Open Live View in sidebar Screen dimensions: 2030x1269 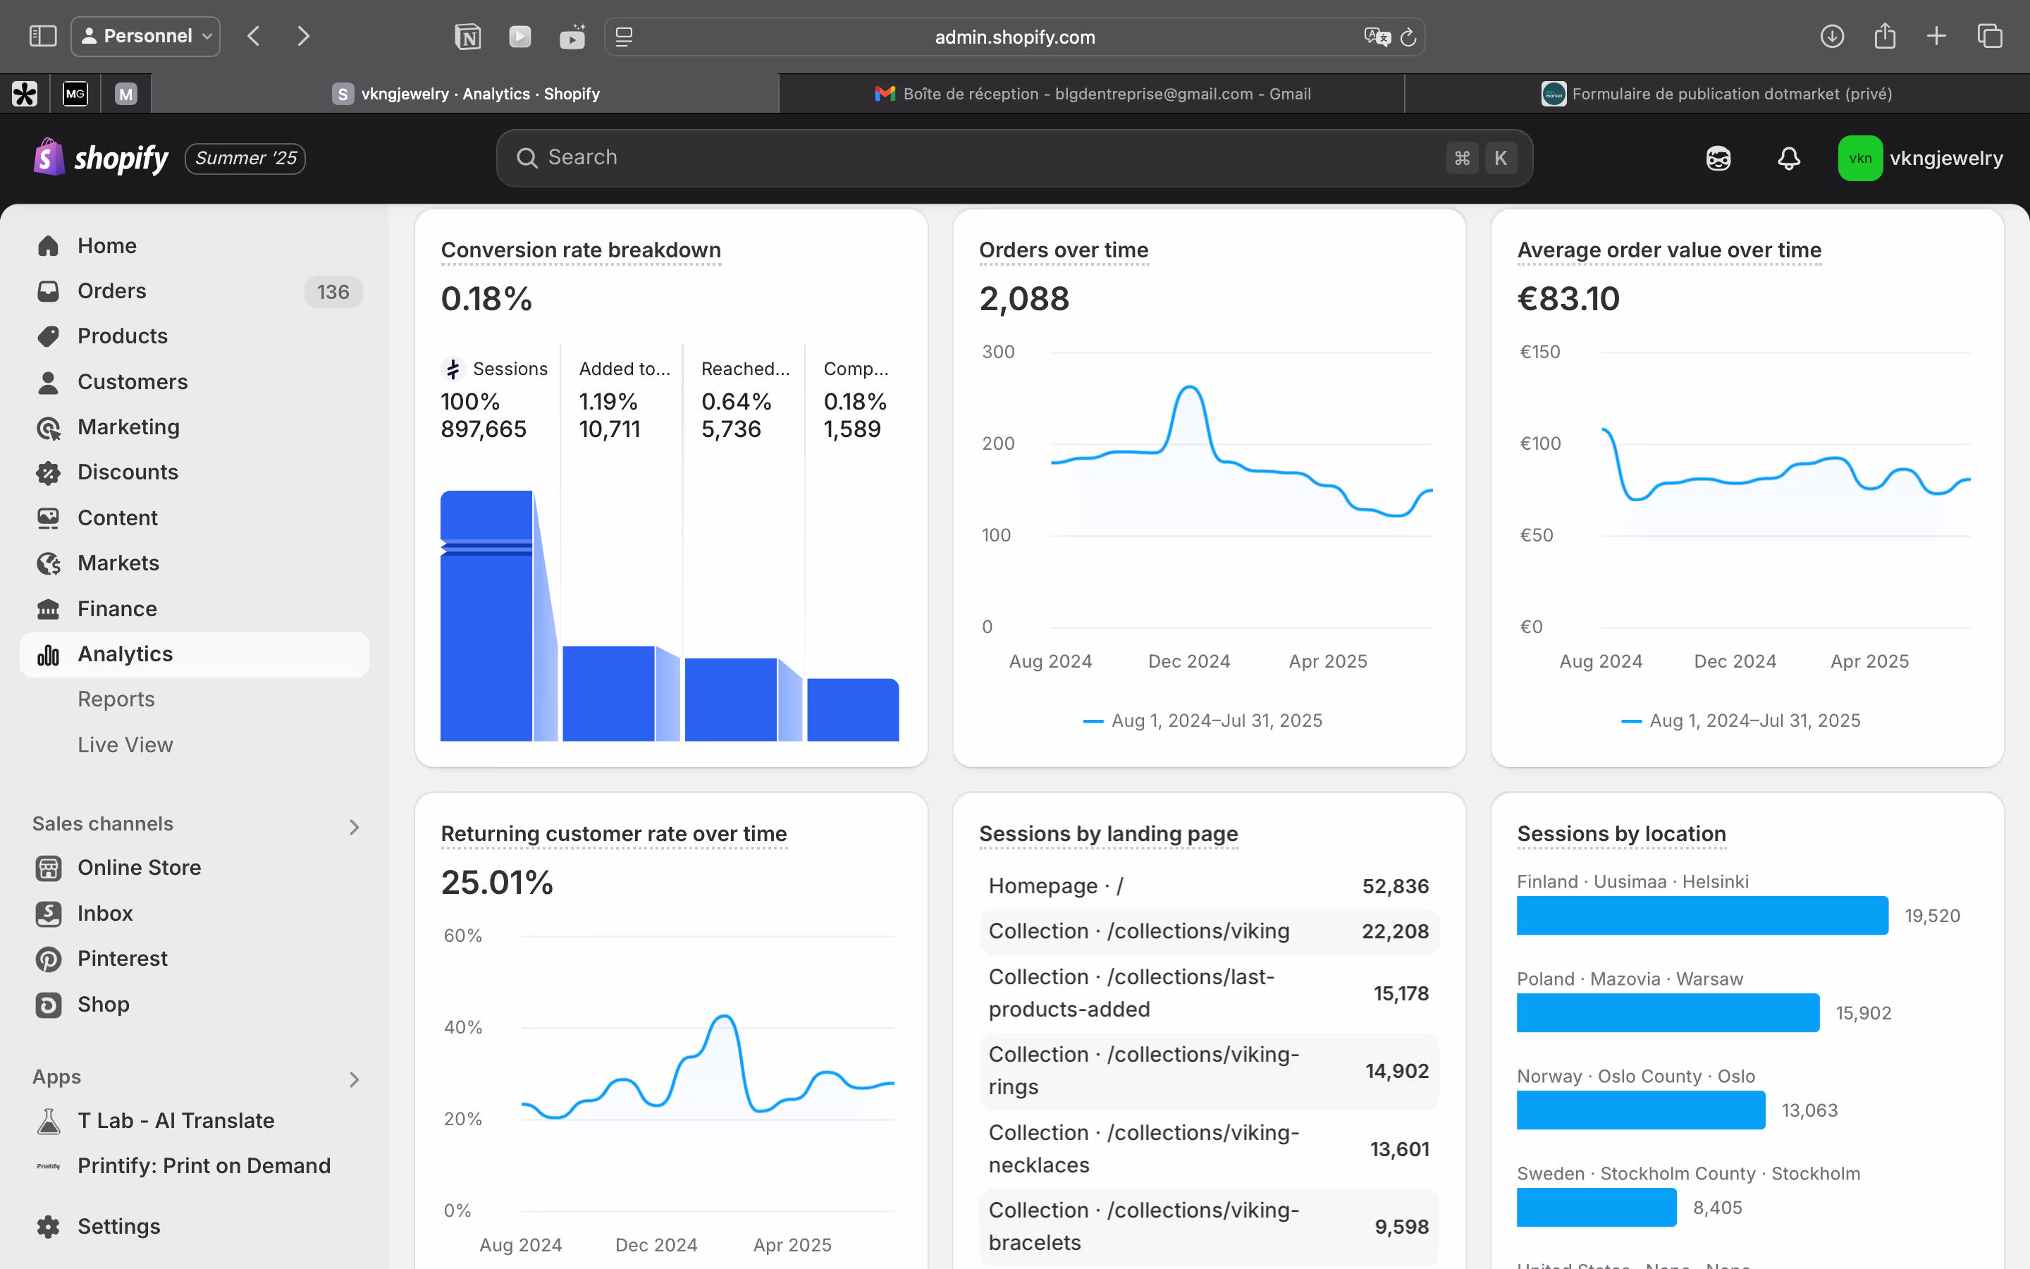[125, 744]
